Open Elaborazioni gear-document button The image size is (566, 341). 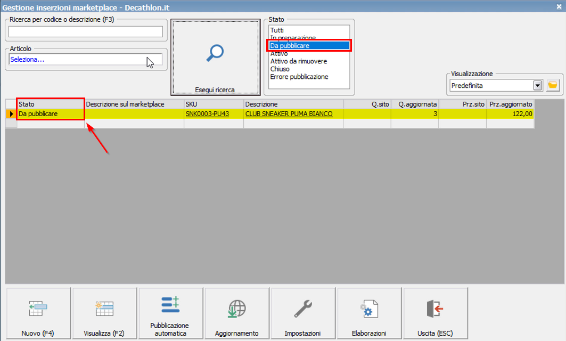tap(369, 313)
